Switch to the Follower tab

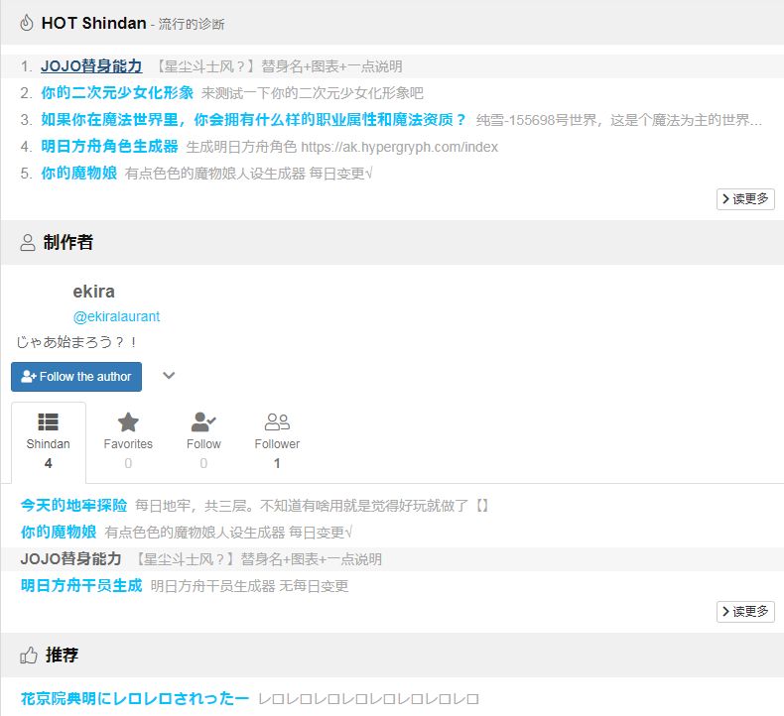pyautogui.click(x=277, y=442)
